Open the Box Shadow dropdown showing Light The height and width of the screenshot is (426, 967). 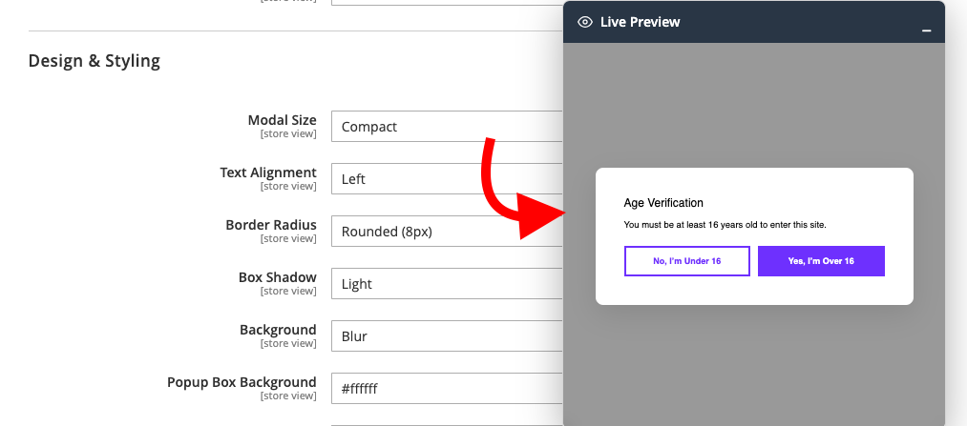[447, 283]
